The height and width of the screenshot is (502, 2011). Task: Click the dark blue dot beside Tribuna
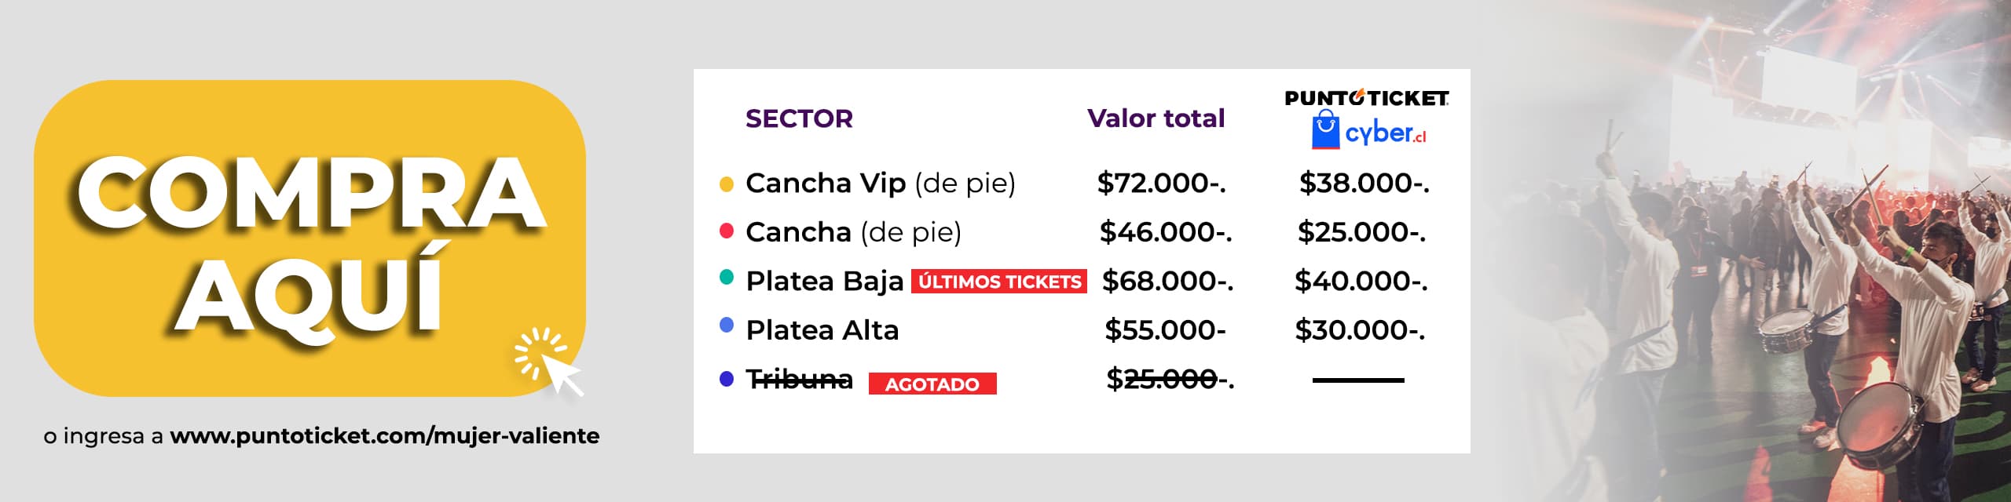point(727,379)
